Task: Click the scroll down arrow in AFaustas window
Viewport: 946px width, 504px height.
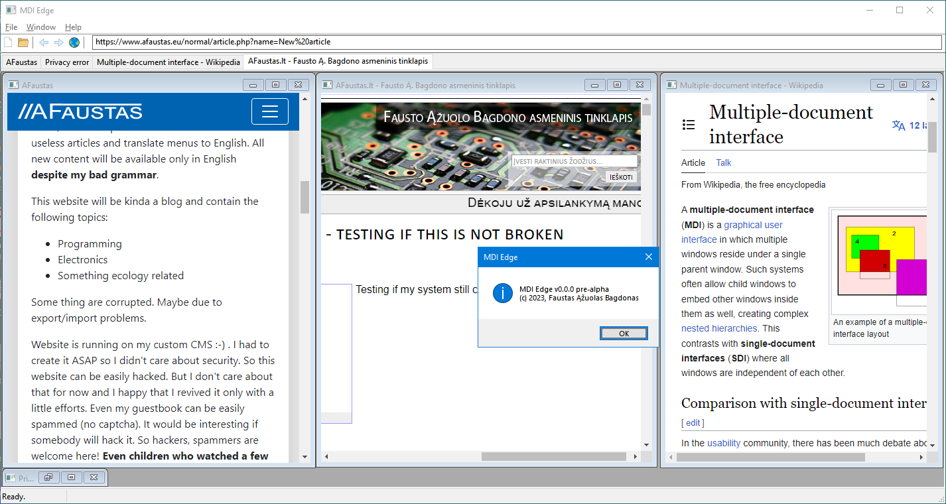Action: tap(305, 457)
